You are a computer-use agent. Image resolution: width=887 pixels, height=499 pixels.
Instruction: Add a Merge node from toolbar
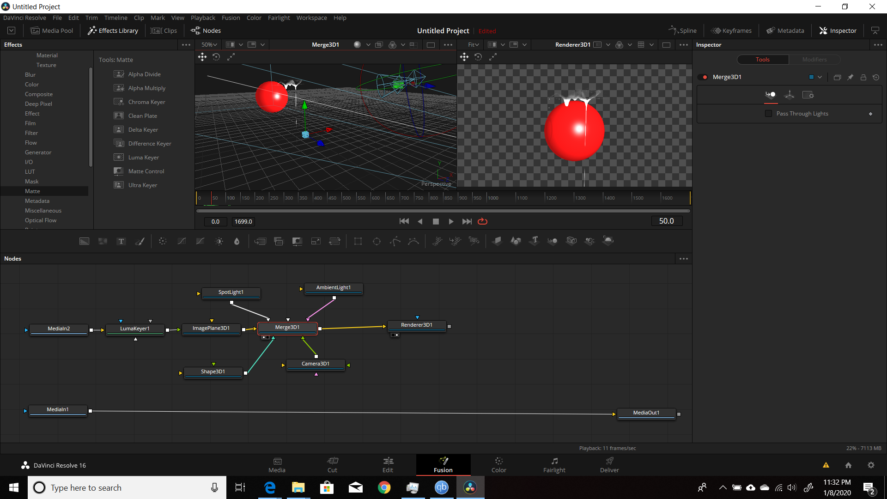[x=260, y=241]
